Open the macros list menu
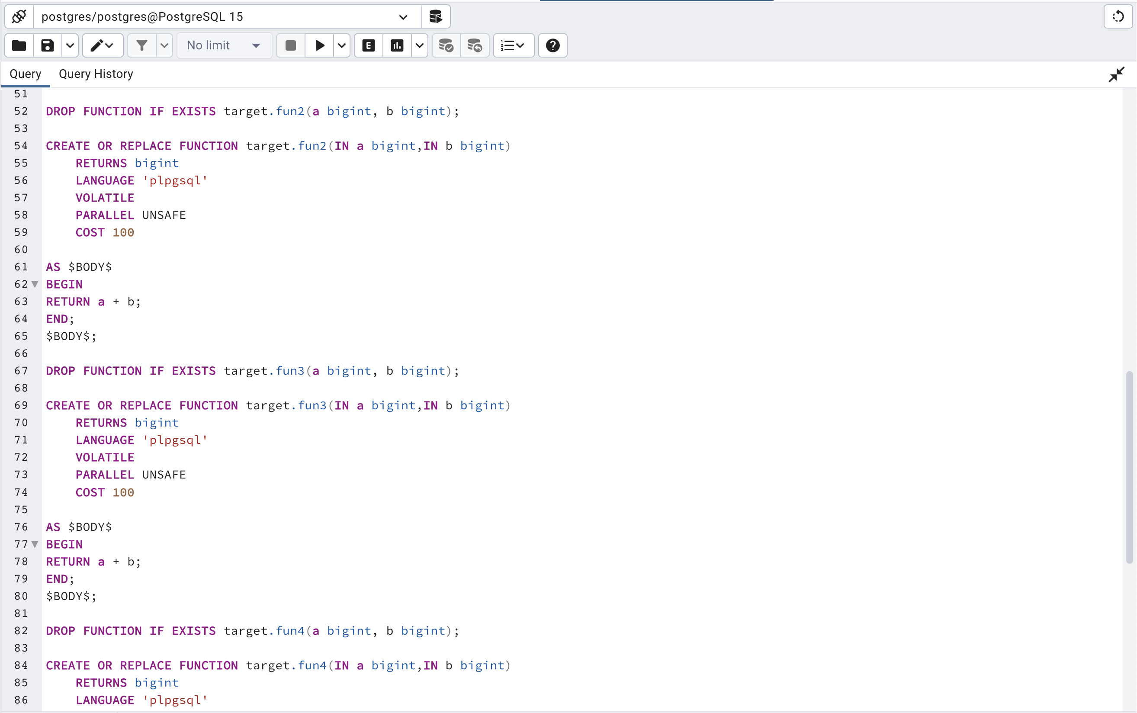The image size is (1137, 713). 514,46
